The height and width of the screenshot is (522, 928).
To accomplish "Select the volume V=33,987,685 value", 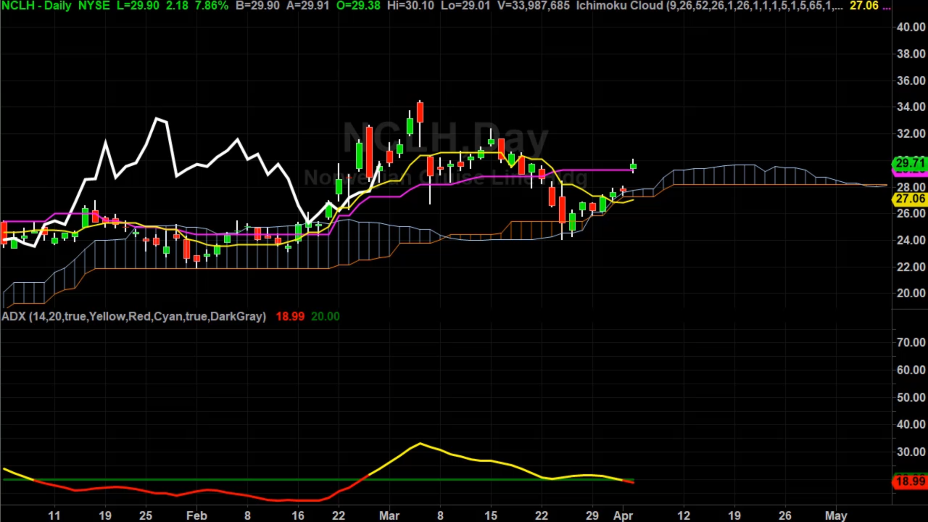I will click(x=533, y=6).
